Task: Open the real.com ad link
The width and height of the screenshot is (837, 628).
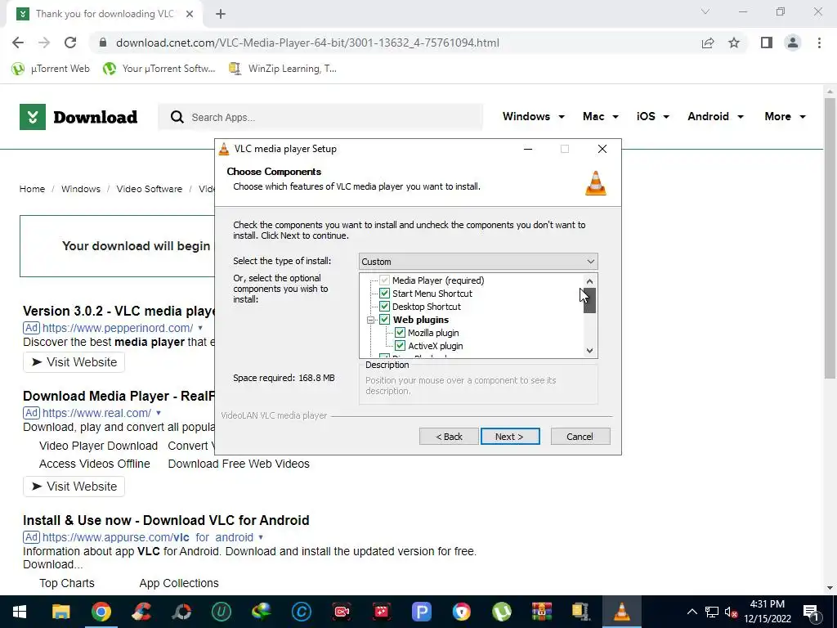Action: click(x=96, y=413)
